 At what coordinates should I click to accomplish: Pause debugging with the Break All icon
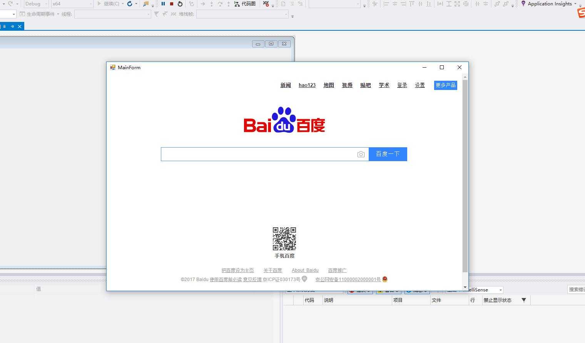(x=163, y=4)
